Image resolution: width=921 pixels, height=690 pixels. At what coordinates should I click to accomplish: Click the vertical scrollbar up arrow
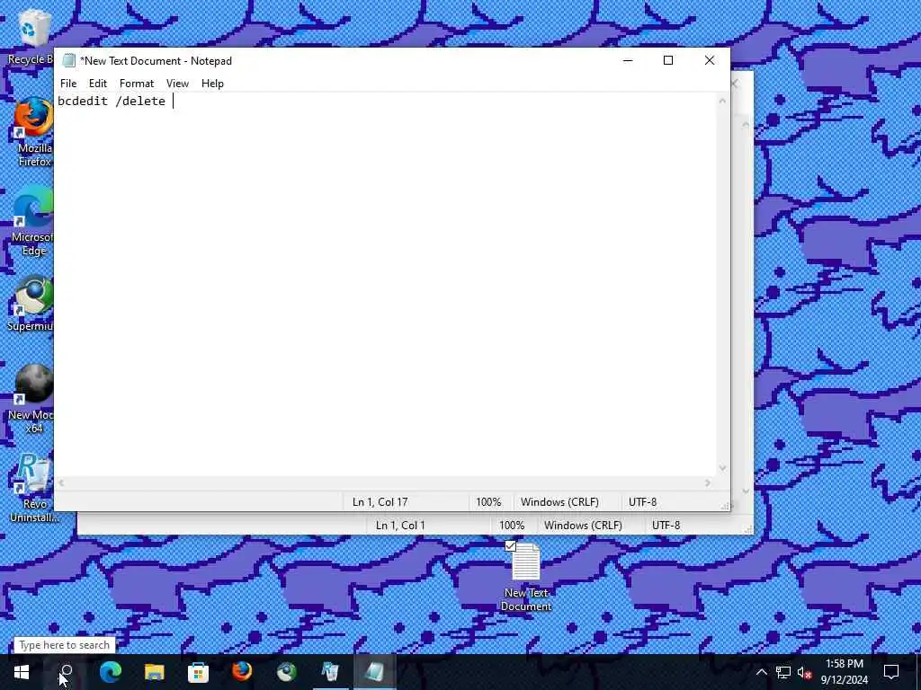click(x=722, y=101)
